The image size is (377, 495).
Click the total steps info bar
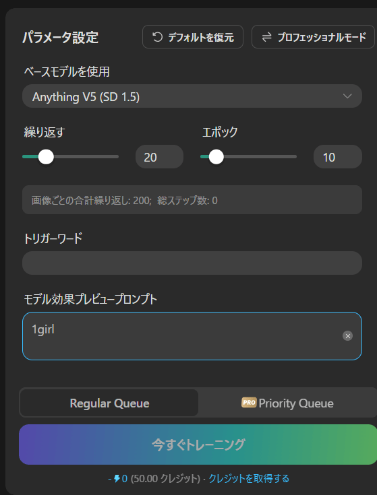click(192, 200)
